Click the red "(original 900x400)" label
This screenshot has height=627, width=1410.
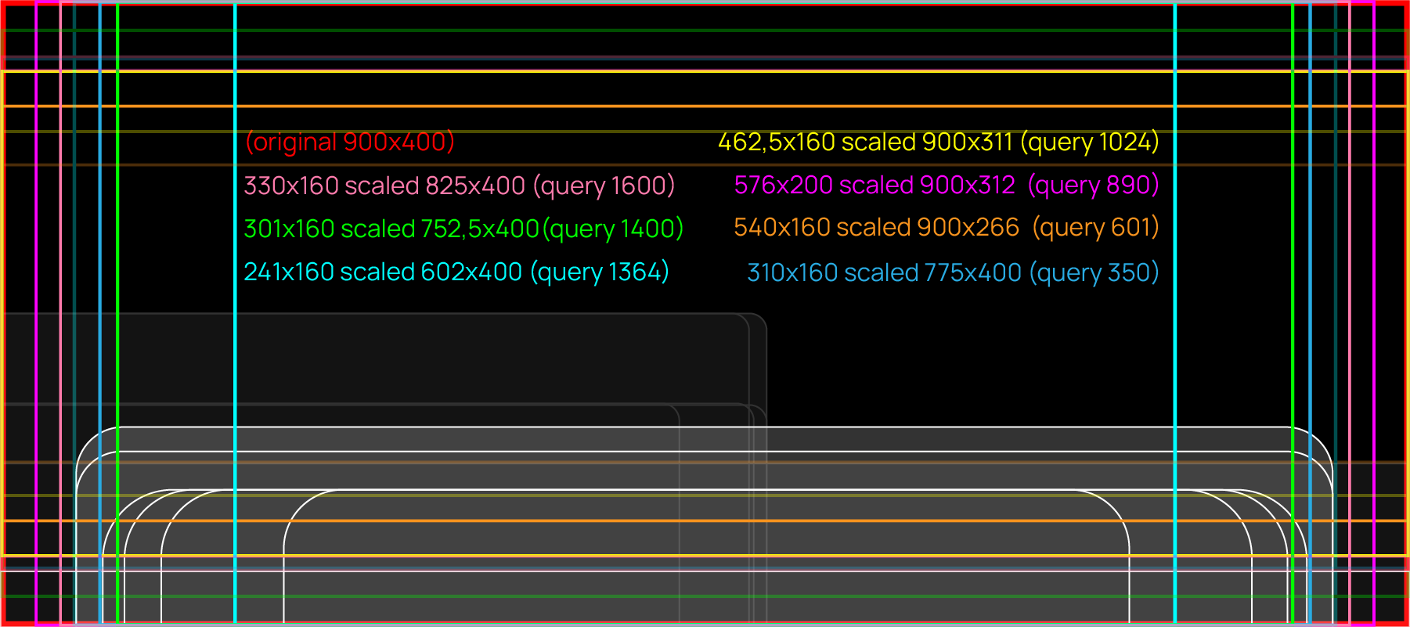[x=350, y=142]
